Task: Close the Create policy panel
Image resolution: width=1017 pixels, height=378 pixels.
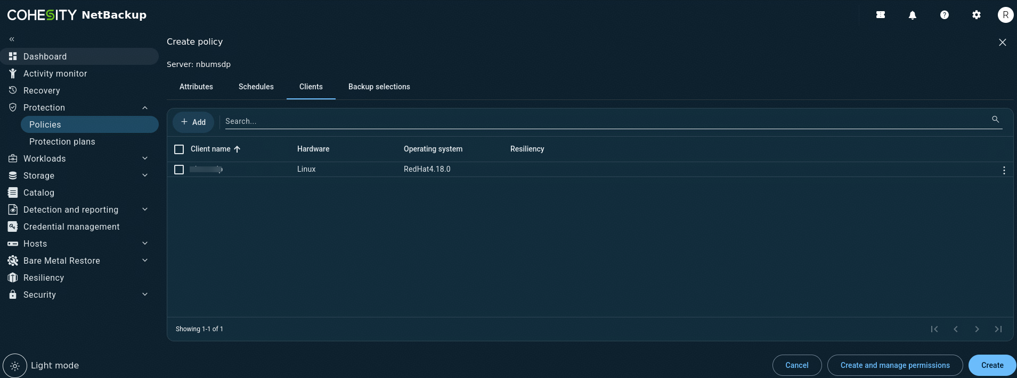Action: point(1003,42)
